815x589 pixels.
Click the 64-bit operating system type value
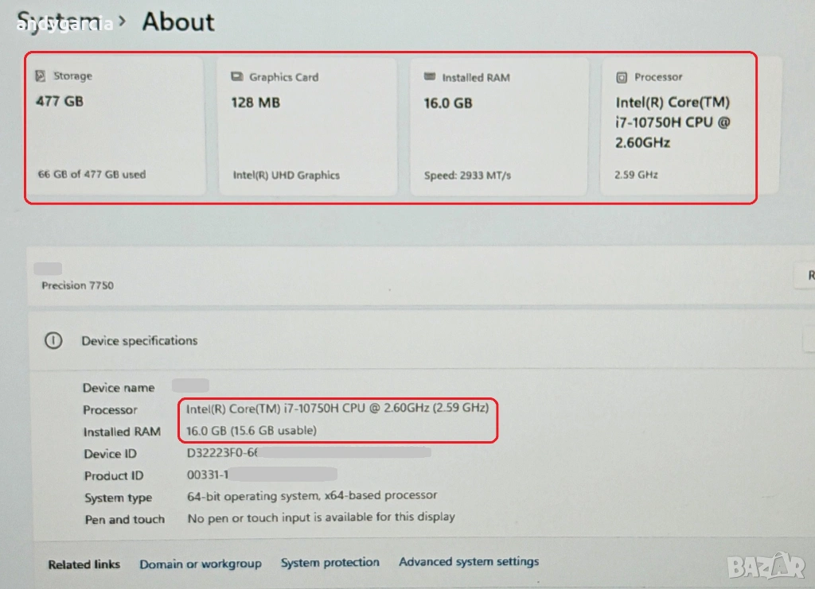pos(312,495)
